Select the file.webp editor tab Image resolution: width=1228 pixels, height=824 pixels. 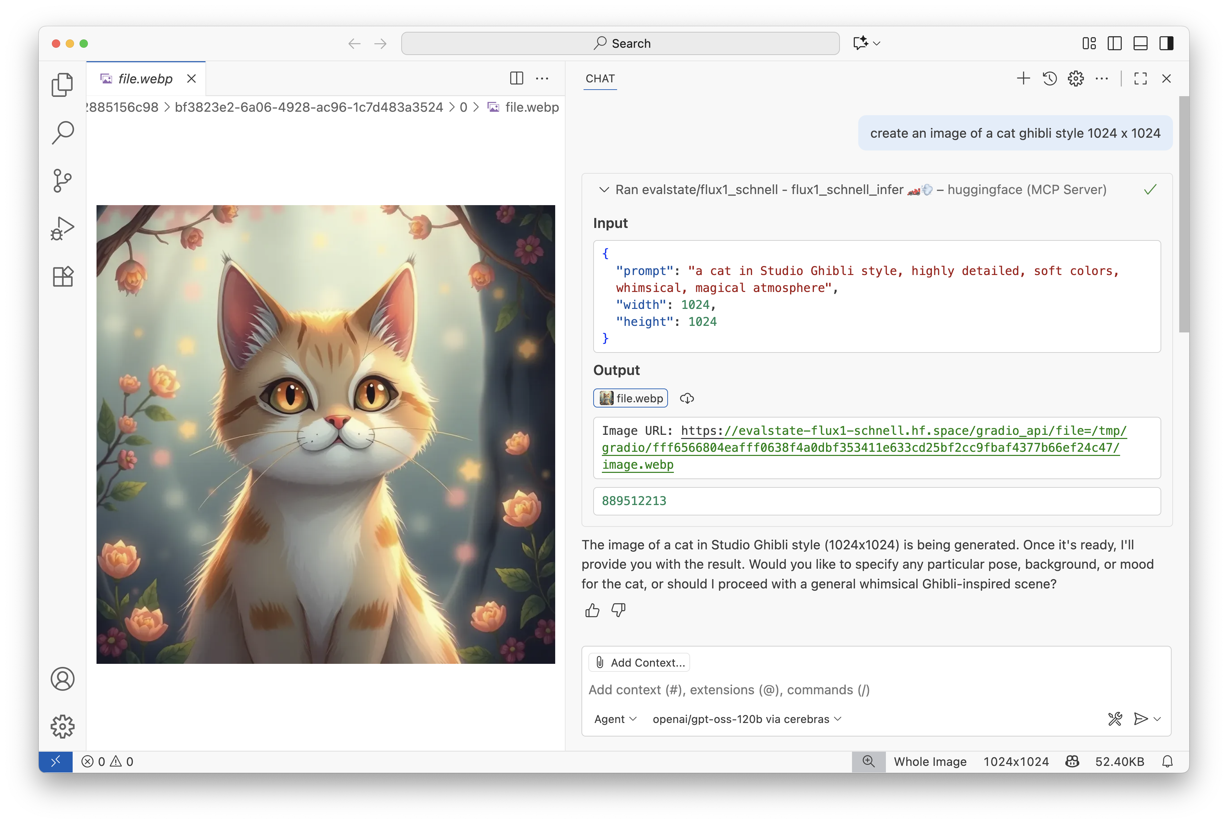click(145, 79)
